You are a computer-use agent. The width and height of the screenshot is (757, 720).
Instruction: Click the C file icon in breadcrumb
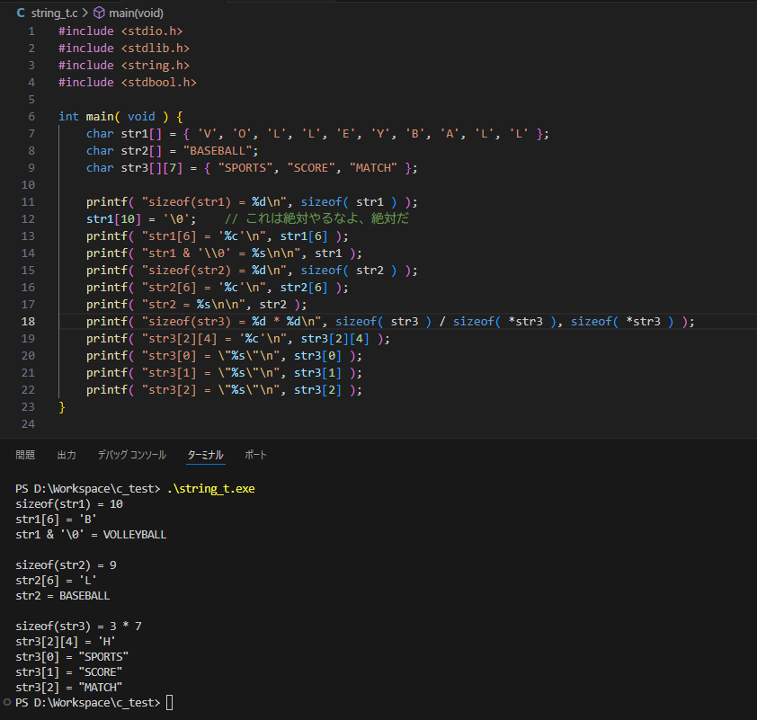click(x=21, y=13)
